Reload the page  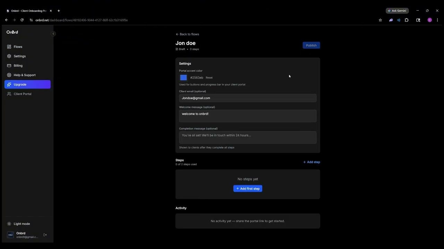(22, 20)
